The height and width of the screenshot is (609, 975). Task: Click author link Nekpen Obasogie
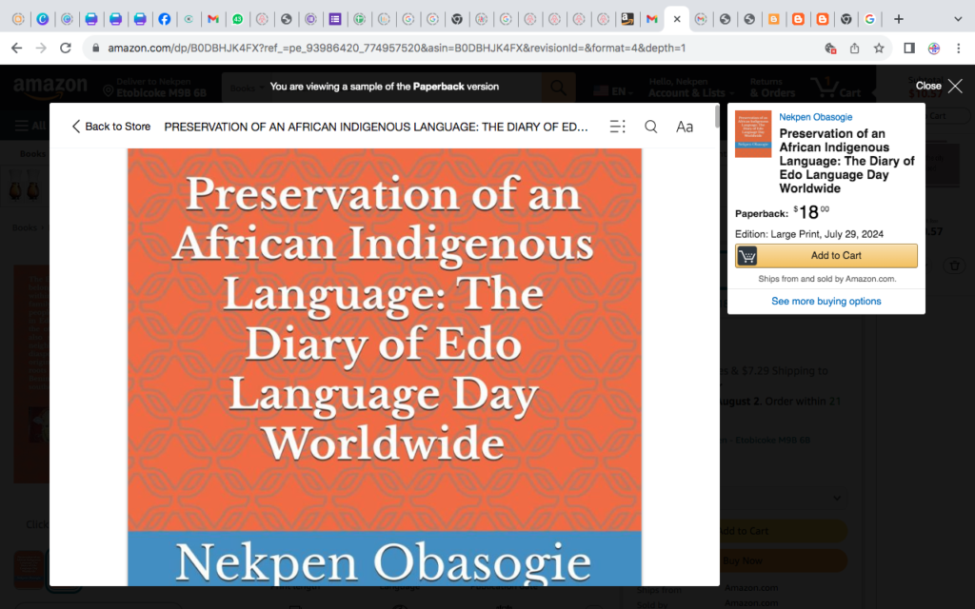(x=816, y=117)
